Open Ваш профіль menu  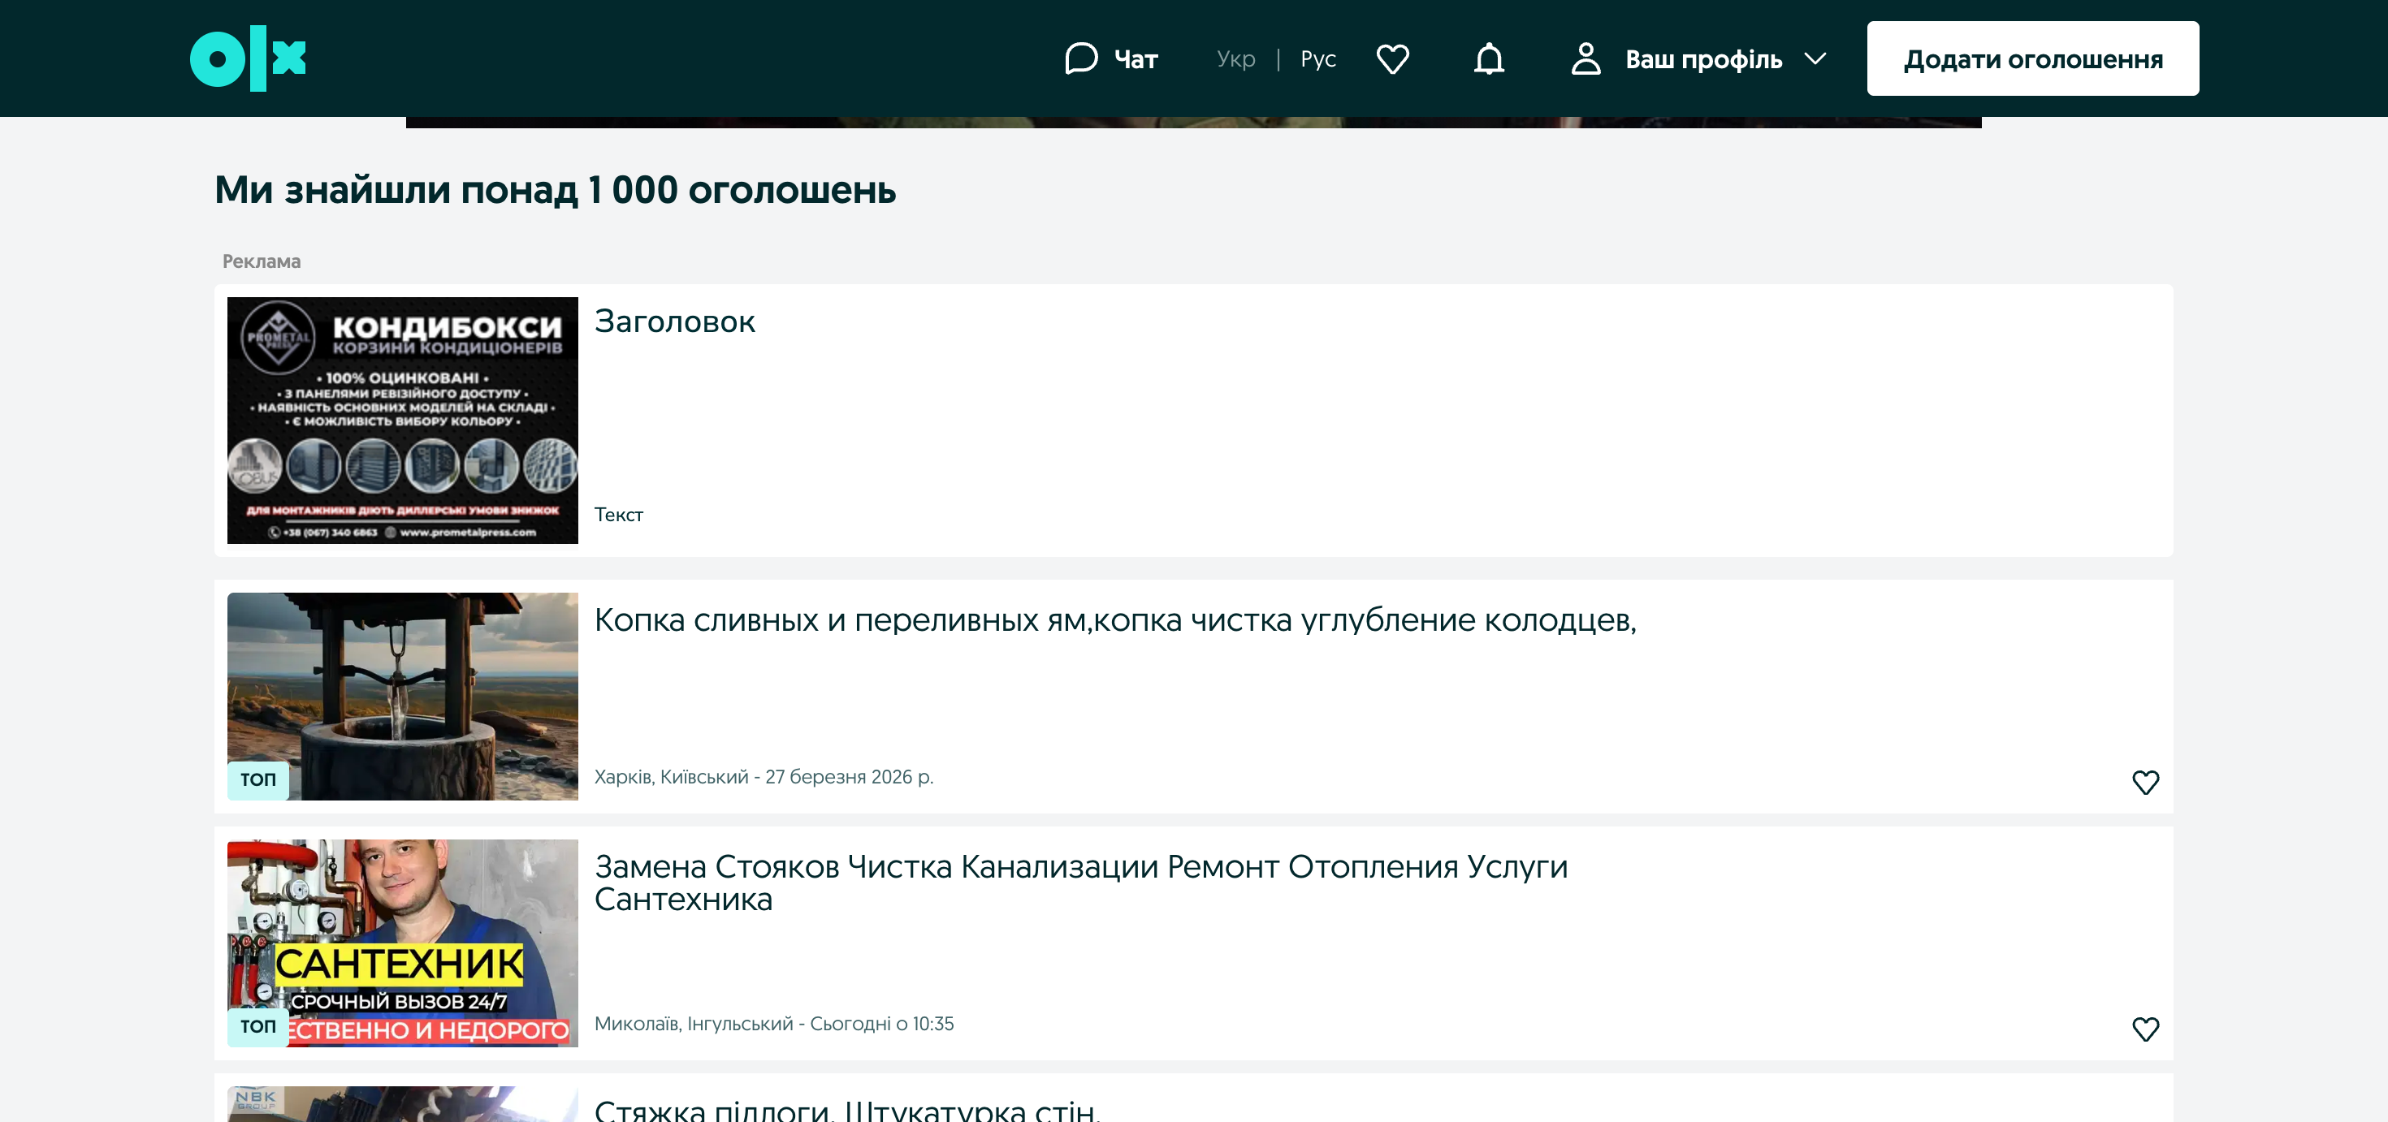point(1703,59)
